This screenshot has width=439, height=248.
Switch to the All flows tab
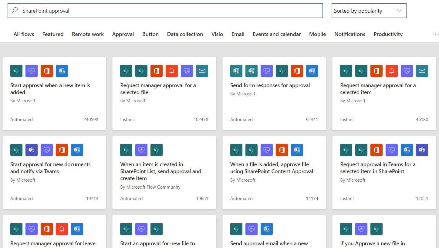pos(24,34)
